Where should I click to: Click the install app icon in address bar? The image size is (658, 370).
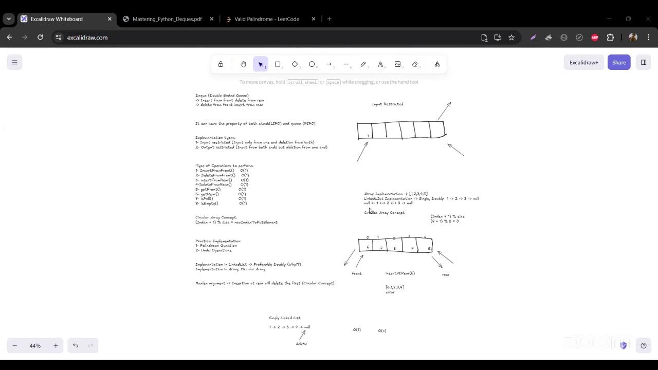(498, 38)
